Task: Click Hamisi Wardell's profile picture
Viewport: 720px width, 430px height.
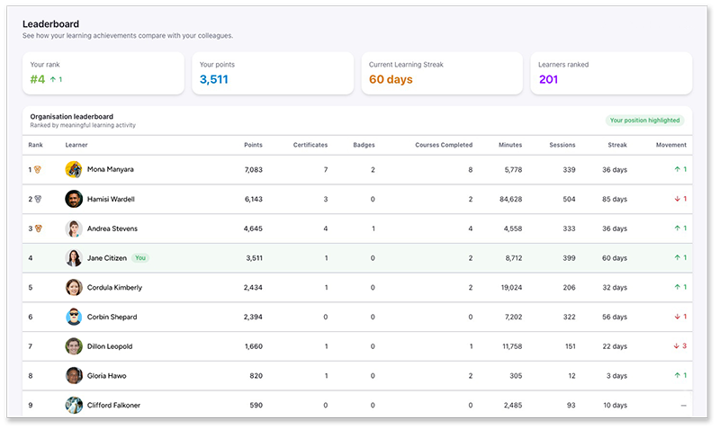Action: [74, 199]
